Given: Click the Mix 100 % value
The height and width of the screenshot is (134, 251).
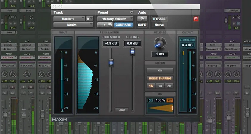Looking at the screenshot, I should [160, 100].
